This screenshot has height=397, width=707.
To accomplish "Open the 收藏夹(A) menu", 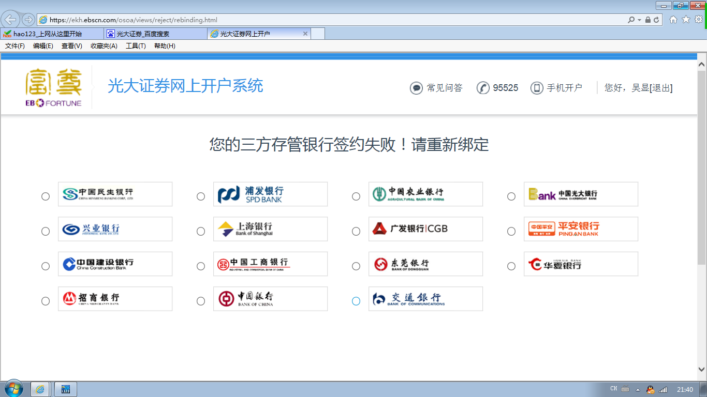I will coord(104,46).
